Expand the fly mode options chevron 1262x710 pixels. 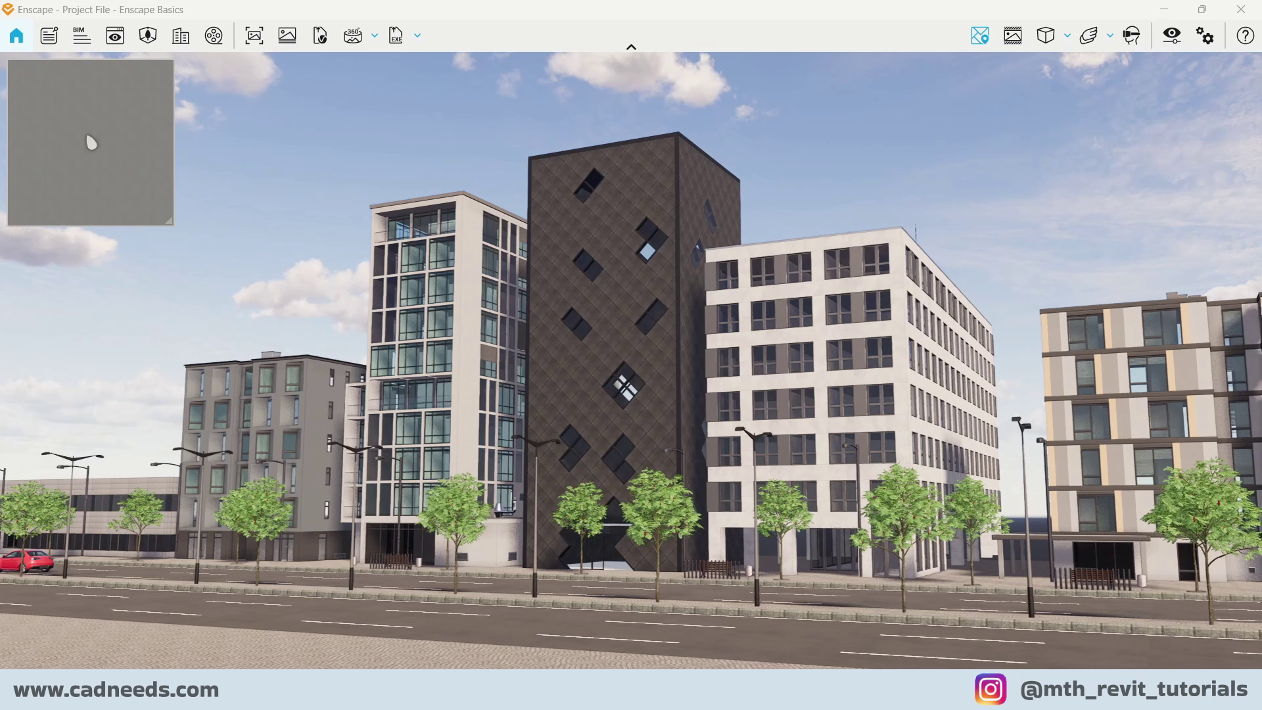click(x=1111, y=35)
